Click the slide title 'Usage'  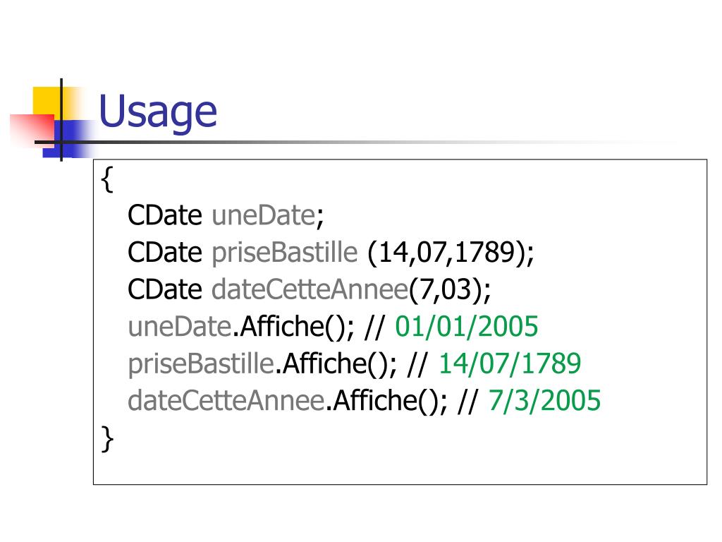[x=157, y=112]
